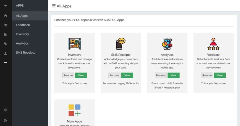
Task: Select SMS Receipts in the sidebar
Action: (25, 53)
